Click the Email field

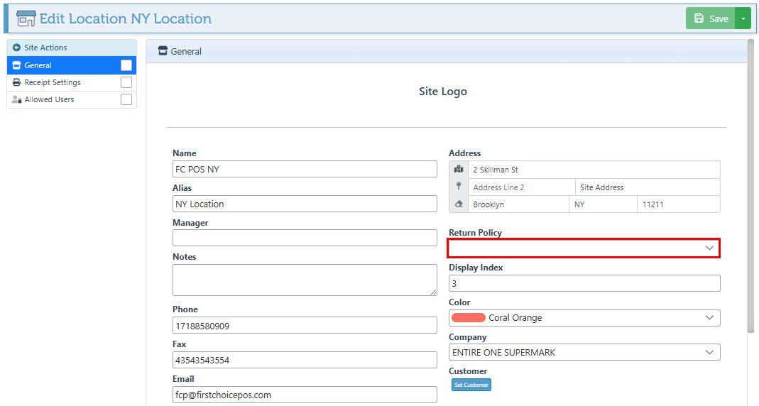305,395
